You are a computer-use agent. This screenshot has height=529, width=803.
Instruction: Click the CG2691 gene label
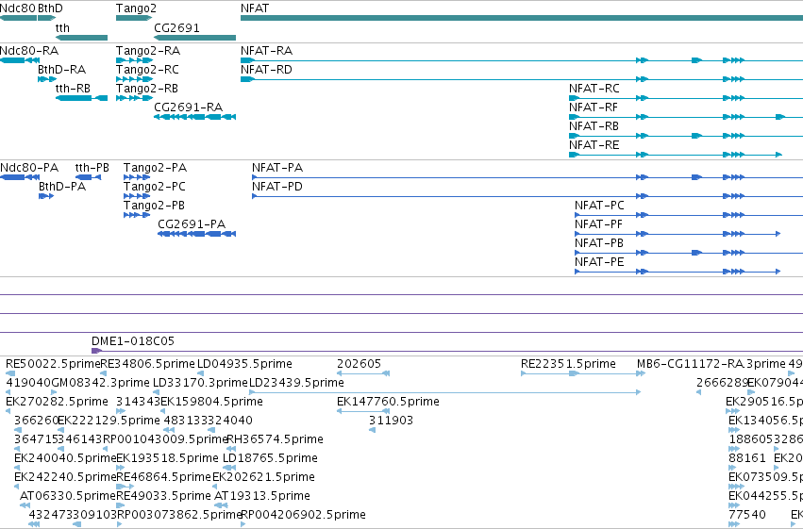pos(176,28)
